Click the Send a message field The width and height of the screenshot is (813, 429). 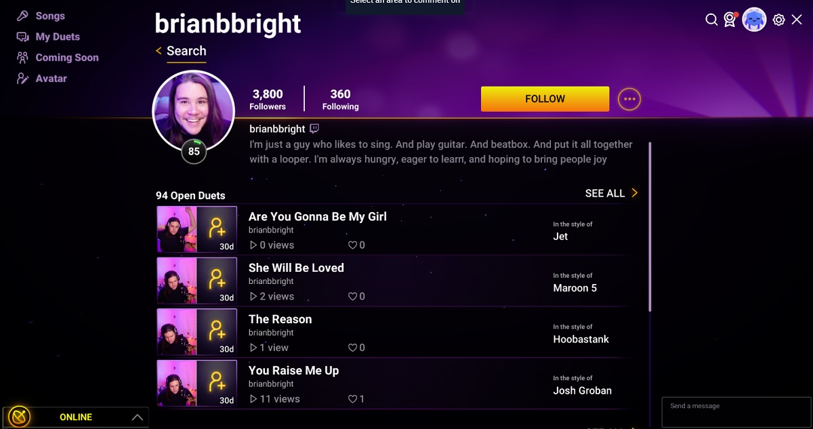tap(734, 412)
